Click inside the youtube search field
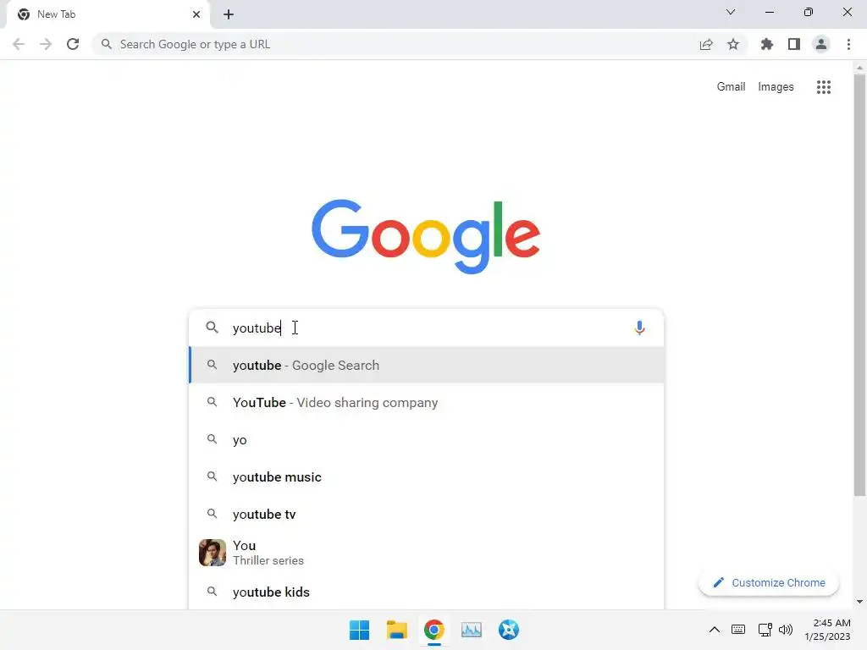The image size is (867, 650). click(428, 328)
